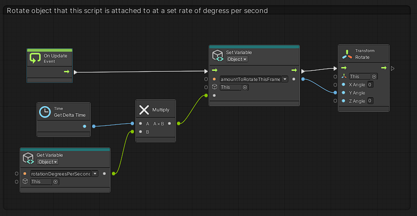This screenshot has width=417, height=216.
Task: Click the X Angle value field
Action: tap(370, 84)
